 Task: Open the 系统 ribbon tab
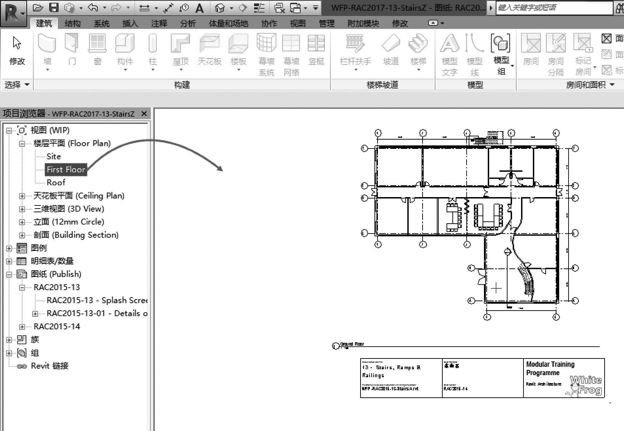click(102, 23)
